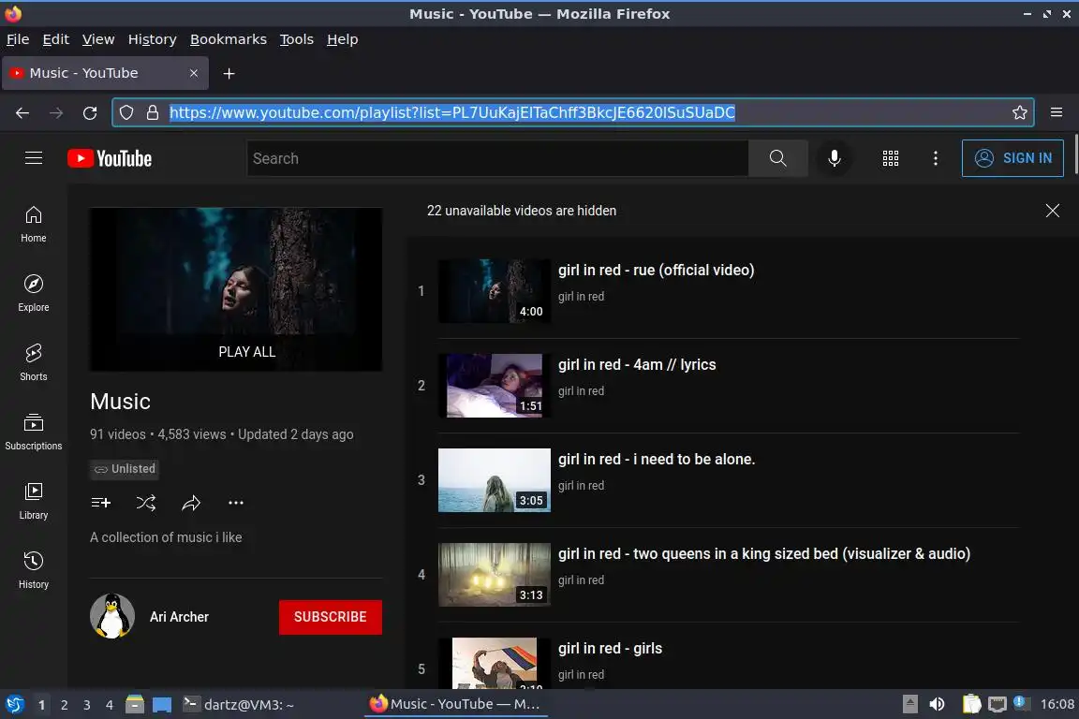1079x719 pixels.
Task: Open video title girl in red - girls
Action: 610,648
